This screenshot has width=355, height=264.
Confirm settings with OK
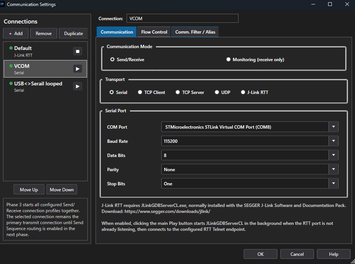[260, 254]
